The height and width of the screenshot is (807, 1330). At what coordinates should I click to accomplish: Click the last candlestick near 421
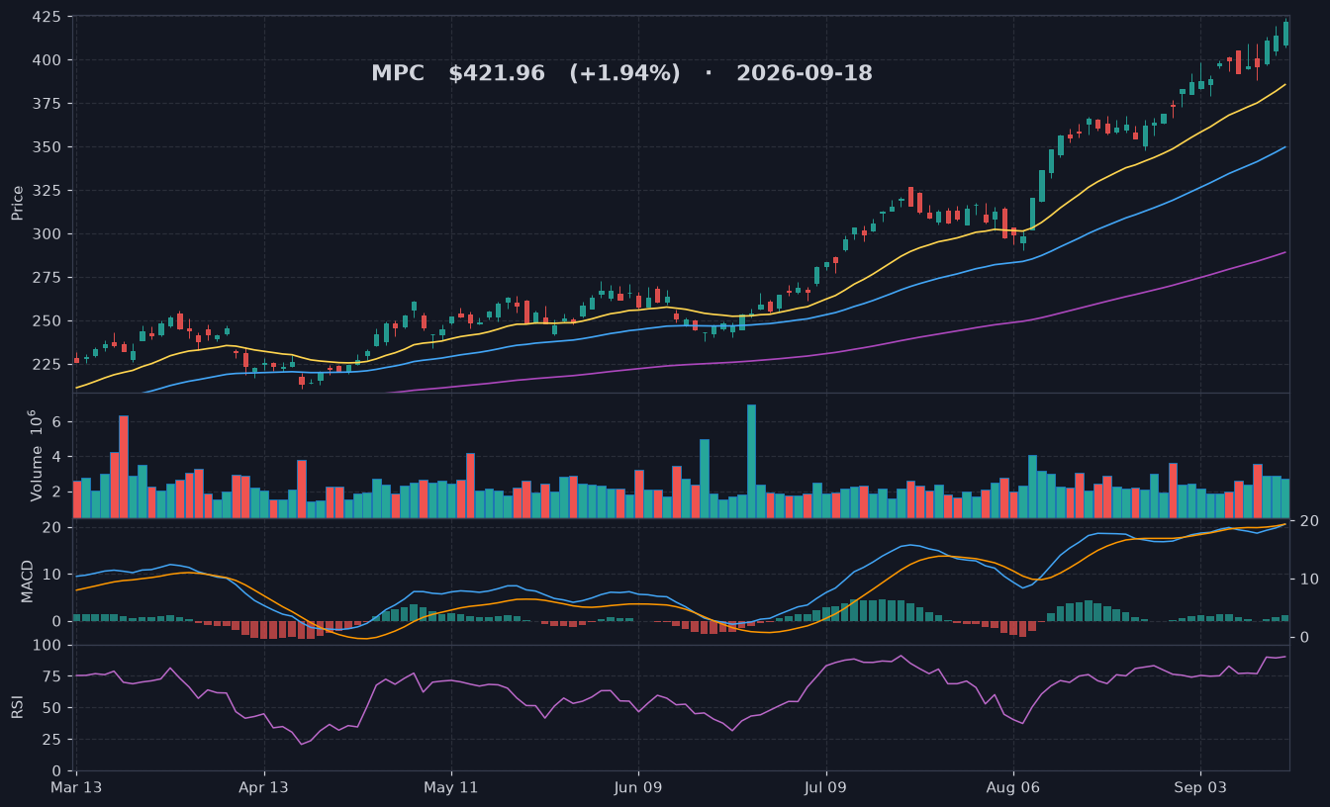coord(1285,33)
